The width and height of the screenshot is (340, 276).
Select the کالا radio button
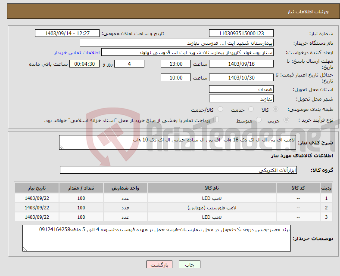click(275, 109)
